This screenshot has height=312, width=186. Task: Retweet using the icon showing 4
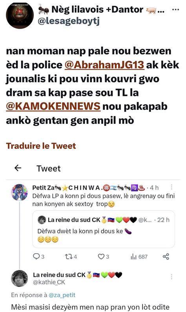pyautogui.click(x=71, y=257)
